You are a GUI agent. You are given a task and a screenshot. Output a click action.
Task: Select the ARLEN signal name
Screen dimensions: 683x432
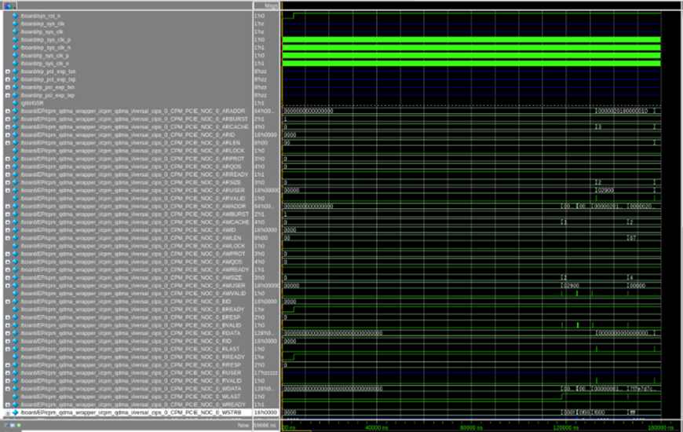pos(130,142)
